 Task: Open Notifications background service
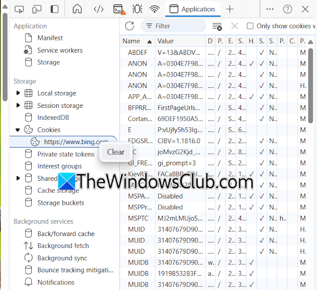pyautogui.click(x=56, y=282)
